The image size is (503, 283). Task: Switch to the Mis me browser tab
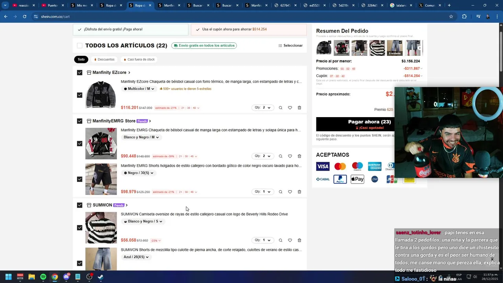pos(81,6)
